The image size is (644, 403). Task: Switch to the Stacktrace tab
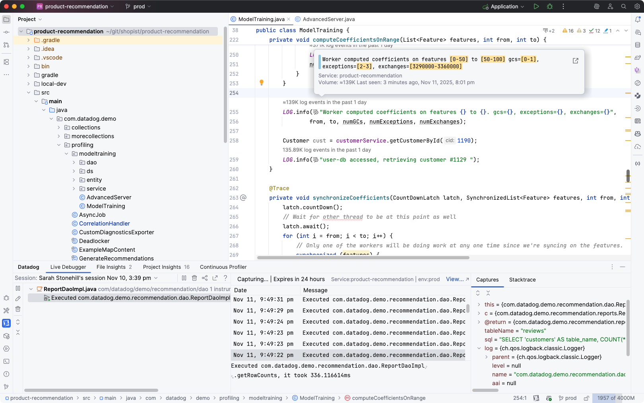pyautogui.click(x=522, y=280)
